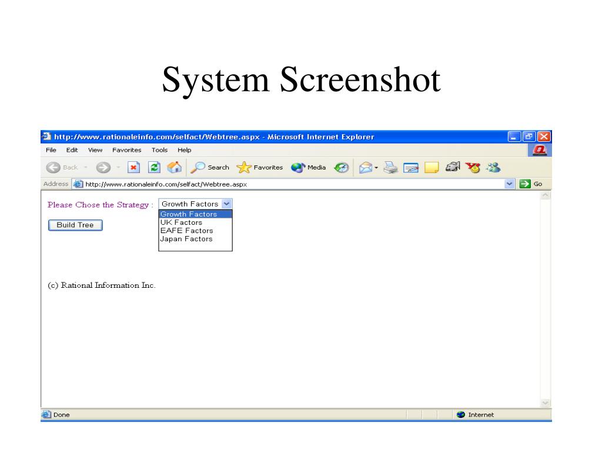
Task: Click the Messenger people icon
Action: click(x=493, y=168)
